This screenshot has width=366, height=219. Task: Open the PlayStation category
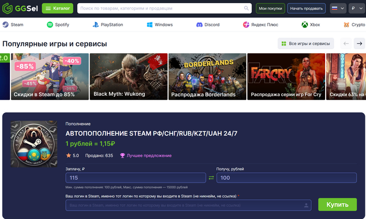point(108,25)
